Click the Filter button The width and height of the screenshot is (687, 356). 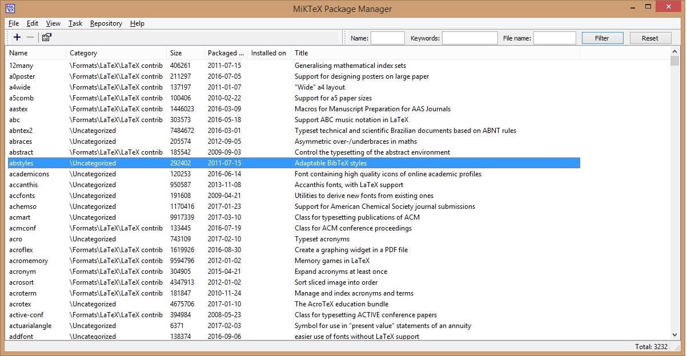tap(602, 38)
